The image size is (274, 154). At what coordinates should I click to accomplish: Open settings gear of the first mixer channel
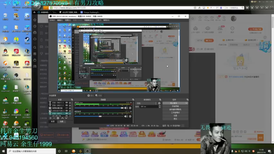[130, 108]
